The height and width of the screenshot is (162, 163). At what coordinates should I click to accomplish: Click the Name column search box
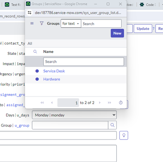click(x=83, y=62)
